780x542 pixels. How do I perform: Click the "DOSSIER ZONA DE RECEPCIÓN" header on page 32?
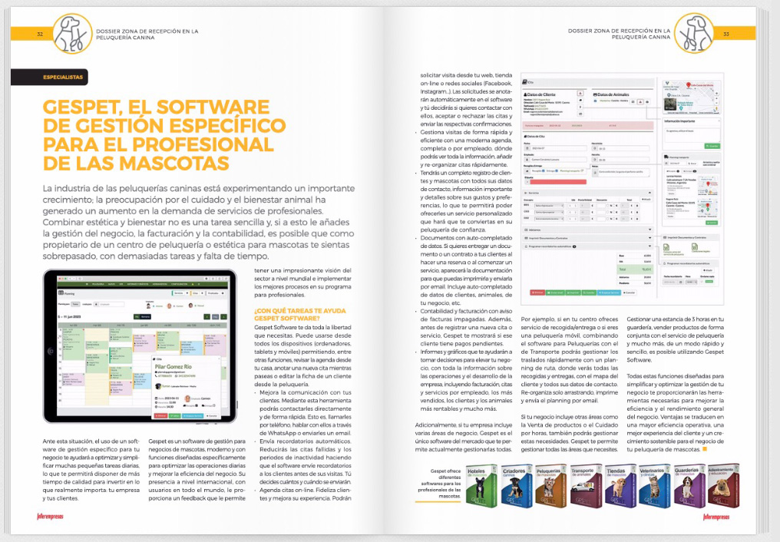147,34
